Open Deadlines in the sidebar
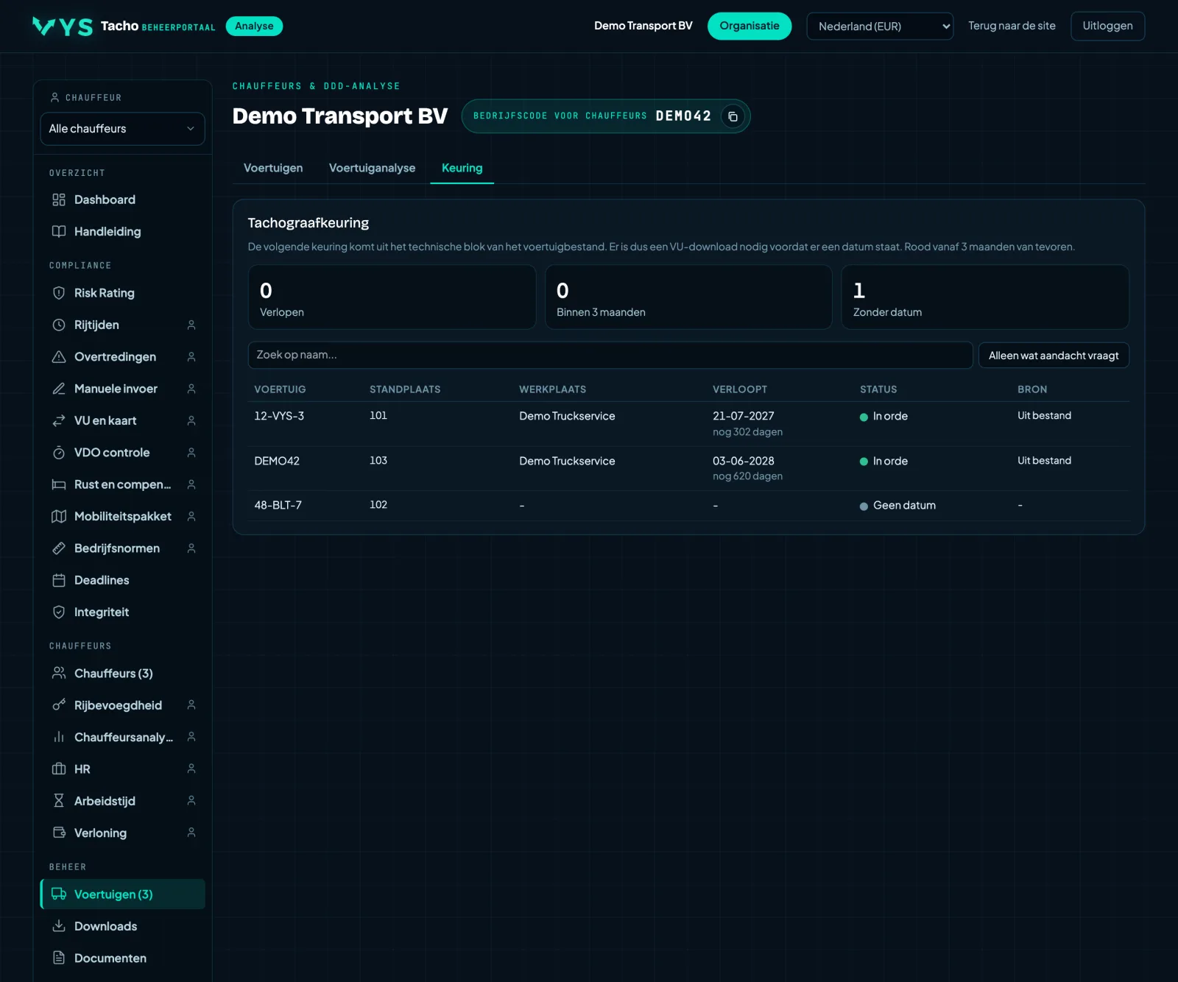This screenshot has height=982, width=1178. pos(122,580)
